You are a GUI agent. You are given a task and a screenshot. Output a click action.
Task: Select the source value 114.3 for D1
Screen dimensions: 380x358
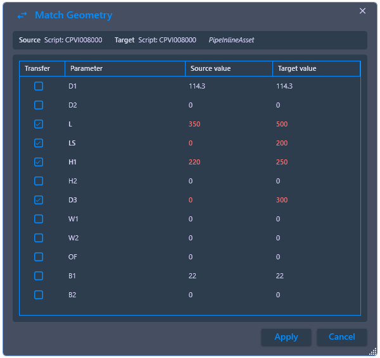[197, 86]
